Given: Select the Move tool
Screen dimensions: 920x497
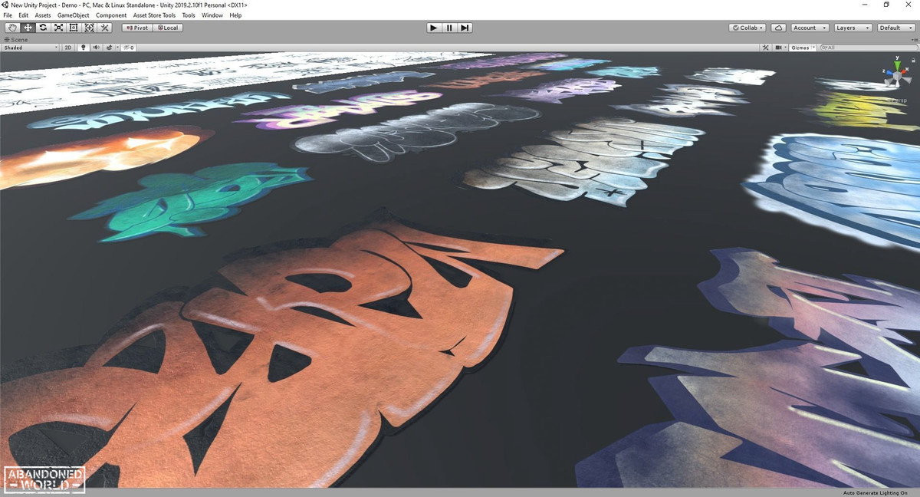Looking at the screenshot, I should tap(28, 28).
